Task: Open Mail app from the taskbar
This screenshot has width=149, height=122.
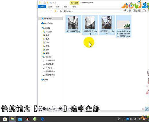Action: point(20,119)
